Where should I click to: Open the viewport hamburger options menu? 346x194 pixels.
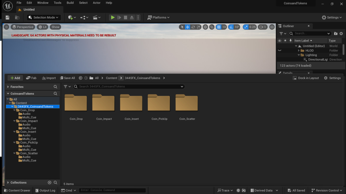(x=7, y=27)
